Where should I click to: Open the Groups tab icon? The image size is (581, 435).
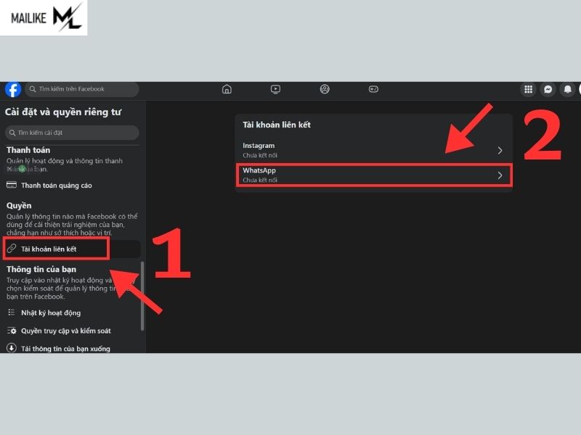325,89
